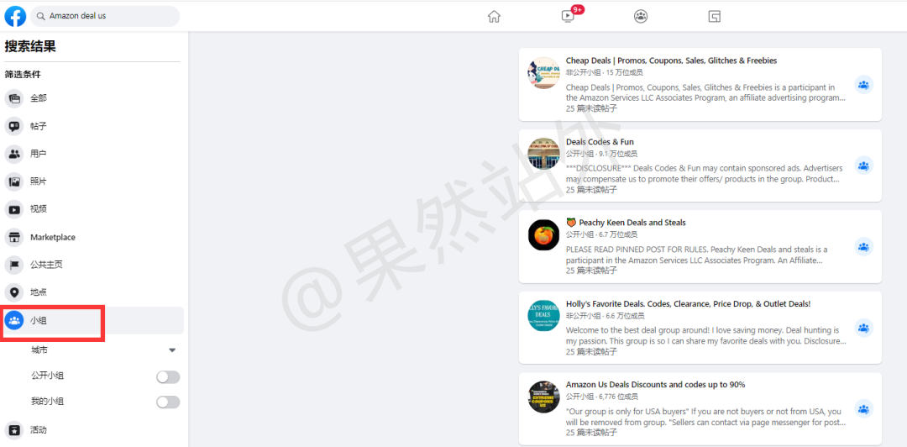The image size is (907, 447).
Task: Select the 帖子 filter icon
Action: 14,126
